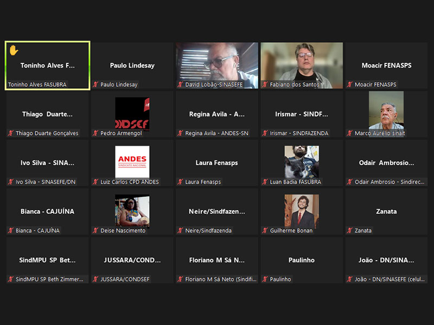Select the Fabiano dos Santos video feed
This screenshot has height=325, width=434.
302,62
